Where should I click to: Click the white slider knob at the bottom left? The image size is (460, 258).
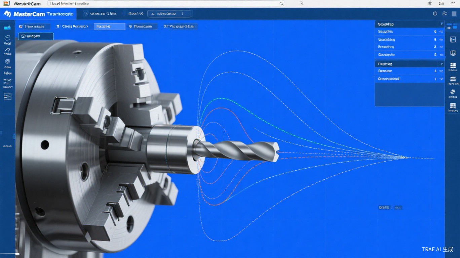coord(17,254)
